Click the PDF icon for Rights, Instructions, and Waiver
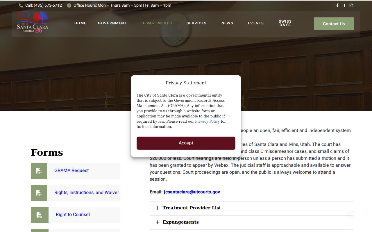372x232 pixels. pos(39,193)
